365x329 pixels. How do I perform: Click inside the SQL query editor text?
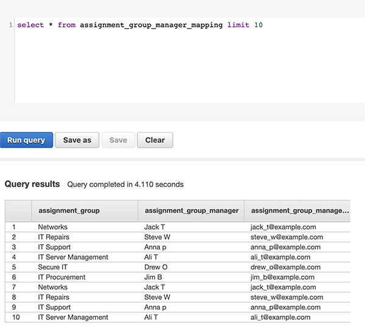pyautogui.click(x=140, y=25)
